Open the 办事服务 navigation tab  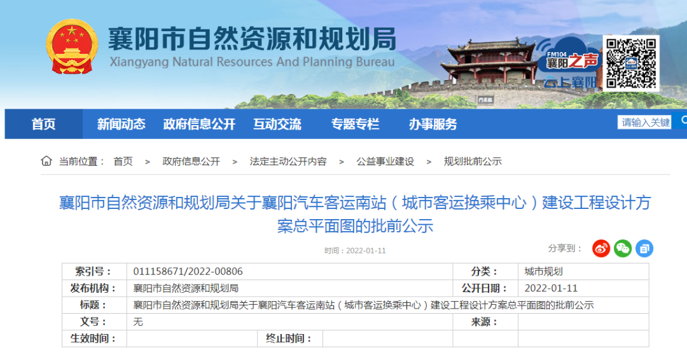tap(433, 124)
